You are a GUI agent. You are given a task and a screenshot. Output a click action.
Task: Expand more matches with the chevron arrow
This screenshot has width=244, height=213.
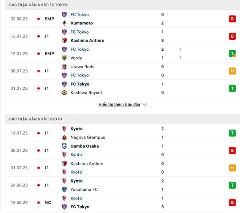pyautogui.click(x=145, y=104)
